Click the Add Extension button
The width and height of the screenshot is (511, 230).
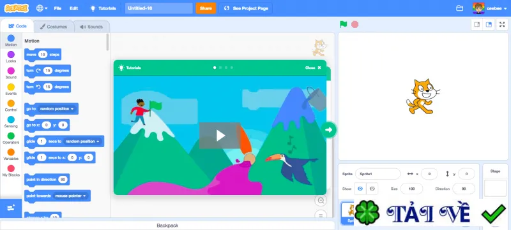point(11,208)
